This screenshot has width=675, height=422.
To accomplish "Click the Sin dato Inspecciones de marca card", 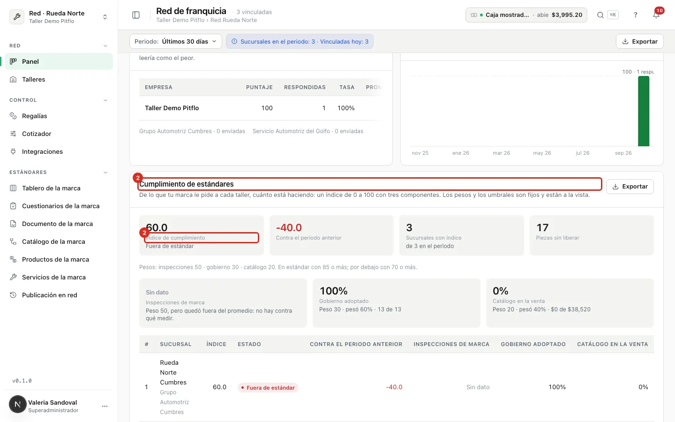I will point(223,303).
